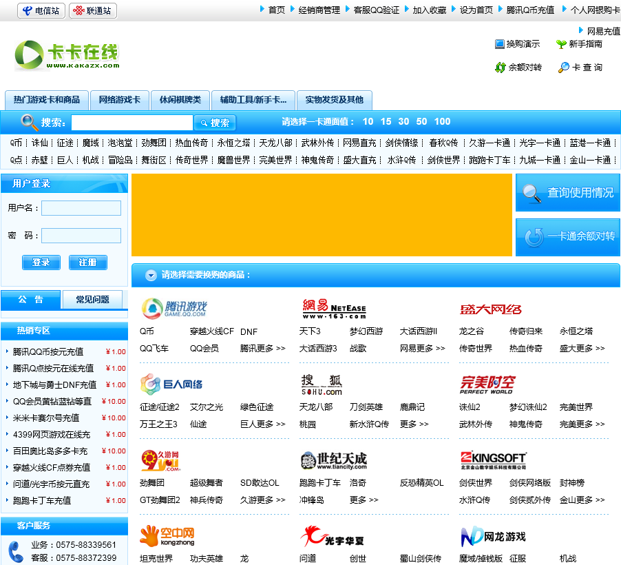The width and height of the screenshot is (621, 565).
Task: Open 首页 in the top navigation
Action: 277,10
